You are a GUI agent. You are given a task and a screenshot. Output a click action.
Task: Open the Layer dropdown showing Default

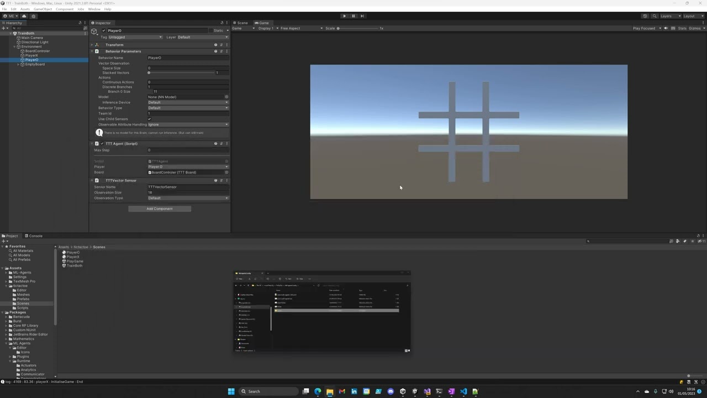tap(203, 37)
